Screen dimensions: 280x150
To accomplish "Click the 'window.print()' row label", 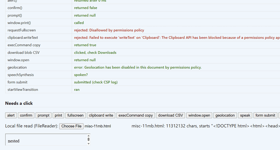I will 19,23.
